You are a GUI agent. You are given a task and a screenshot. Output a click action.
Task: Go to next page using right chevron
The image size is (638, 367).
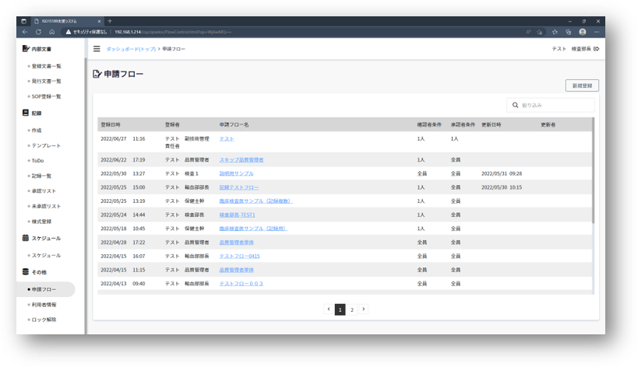click(363, 309)
